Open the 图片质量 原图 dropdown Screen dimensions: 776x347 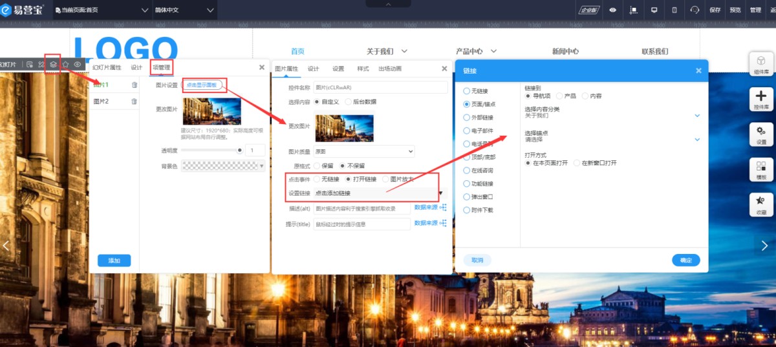coord(363,151)
